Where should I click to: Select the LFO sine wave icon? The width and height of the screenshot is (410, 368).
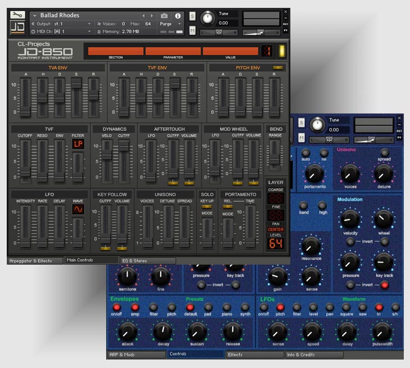tap(78, 210)
